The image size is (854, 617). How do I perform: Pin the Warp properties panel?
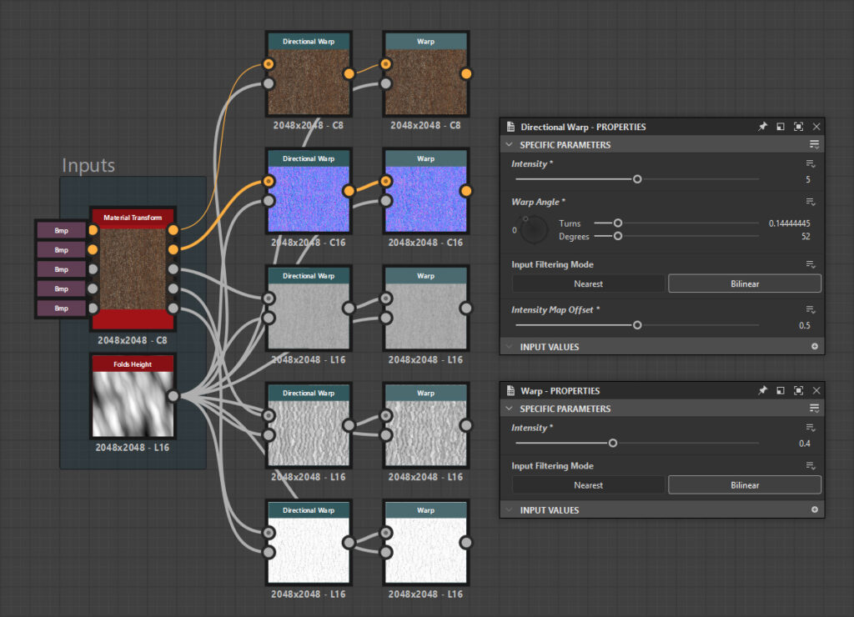(x=762, y=390)
